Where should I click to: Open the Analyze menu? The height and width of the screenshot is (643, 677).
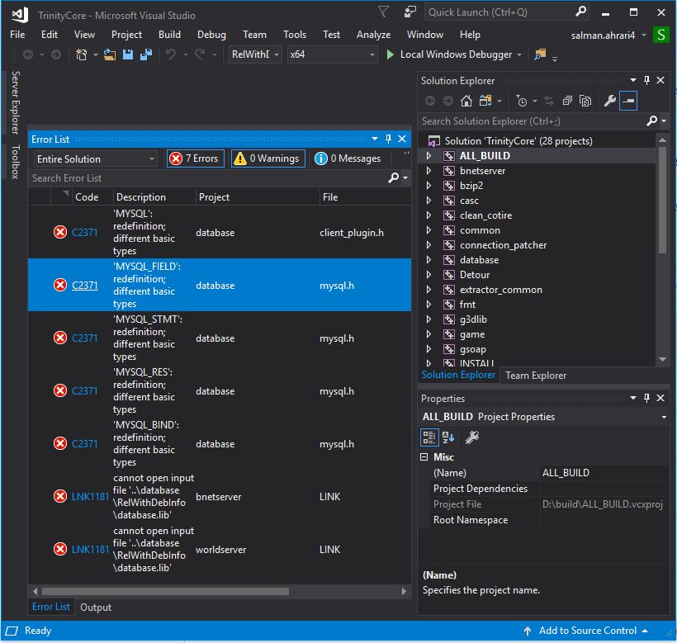pos(373,35)
